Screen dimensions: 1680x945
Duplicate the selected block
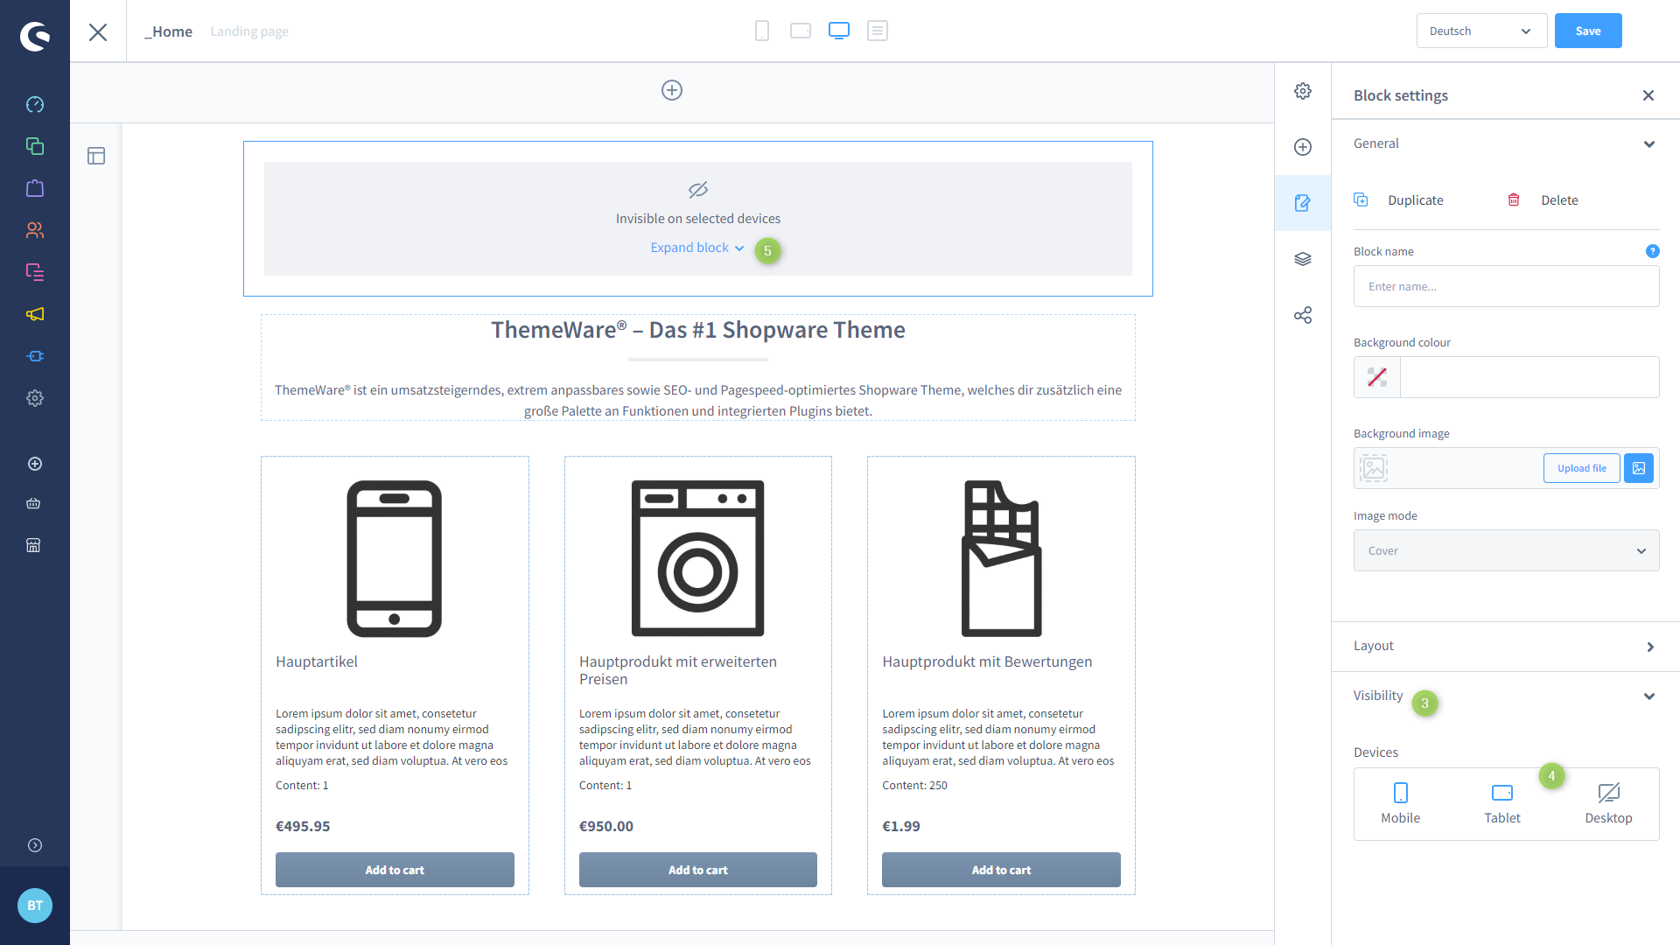pyautogui.click(x=1398, y=200)
